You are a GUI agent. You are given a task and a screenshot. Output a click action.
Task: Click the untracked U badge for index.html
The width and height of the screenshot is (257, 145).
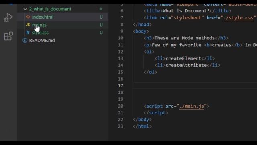click(101, 17)
